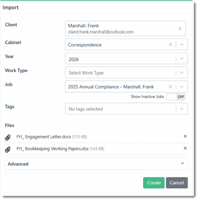Click the Show Inactive Jobs label
197x199 pixels.
pyautogui.click(x=147, y=97)
